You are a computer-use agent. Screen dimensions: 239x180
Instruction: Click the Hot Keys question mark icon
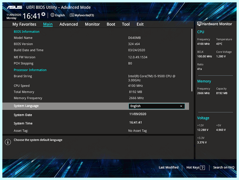[202, 168]
